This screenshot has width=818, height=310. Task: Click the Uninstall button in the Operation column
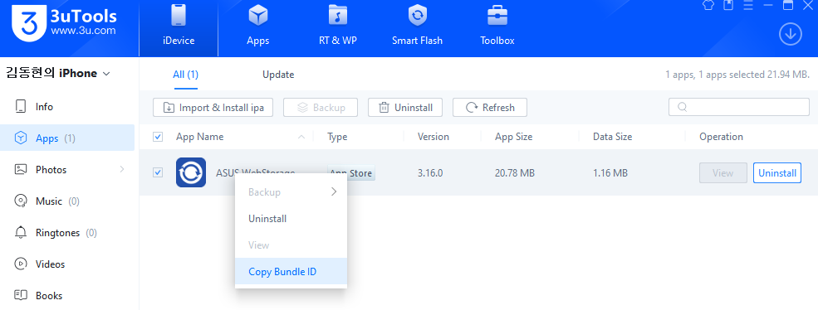(777, 173)
